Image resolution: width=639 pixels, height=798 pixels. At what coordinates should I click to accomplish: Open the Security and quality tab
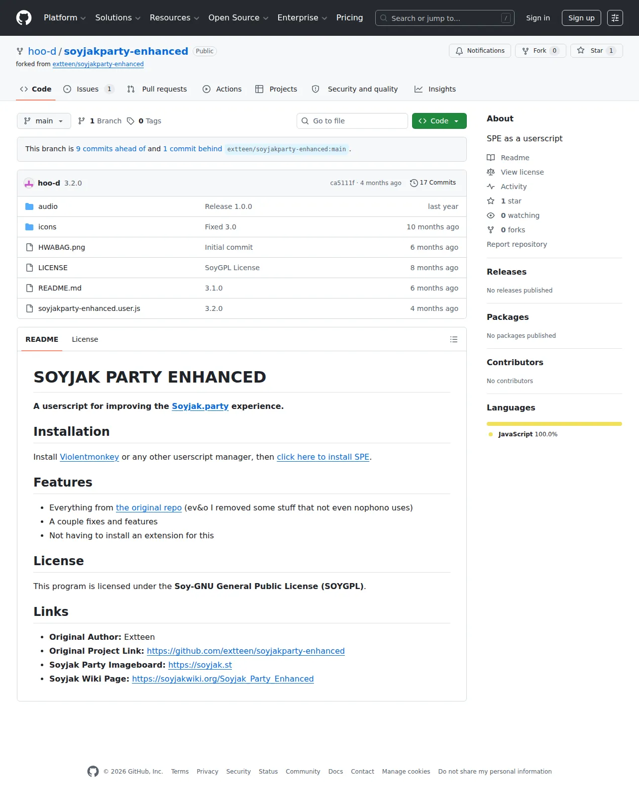coord(355,89)
